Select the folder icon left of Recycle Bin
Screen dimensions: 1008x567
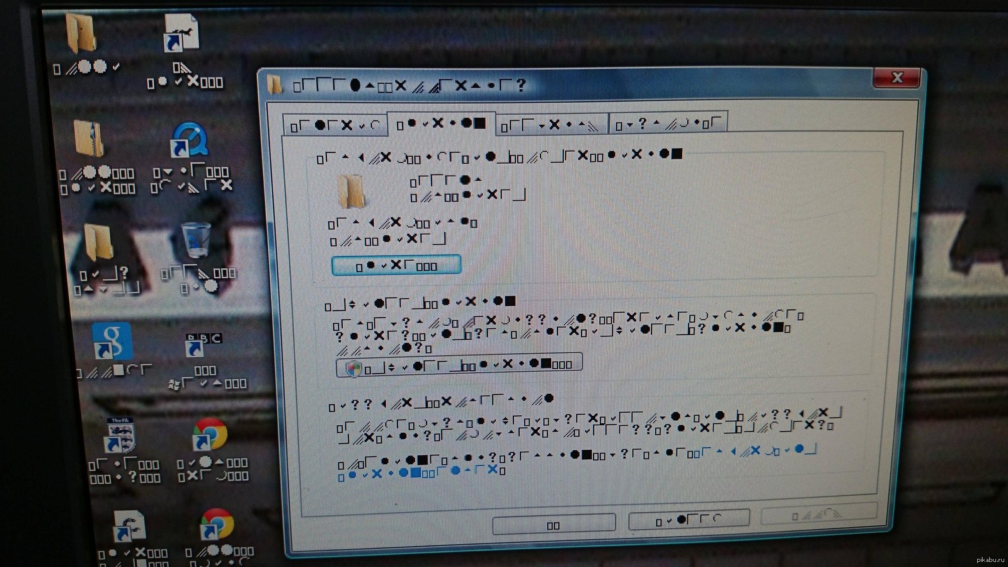pyautogui.click(x=98, y=243)
